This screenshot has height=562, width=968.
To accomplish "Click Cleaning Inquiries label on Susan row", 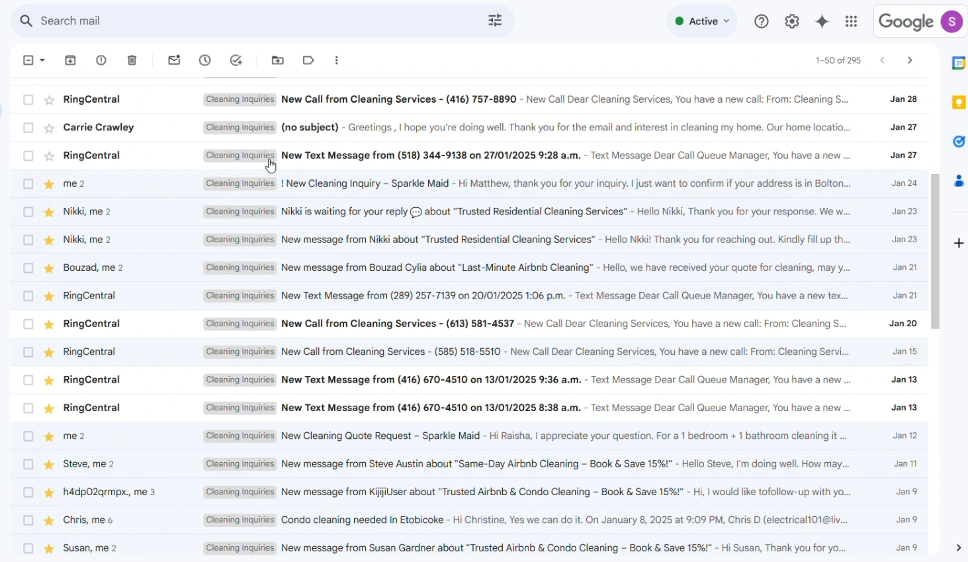I will [x=240, y=548].
